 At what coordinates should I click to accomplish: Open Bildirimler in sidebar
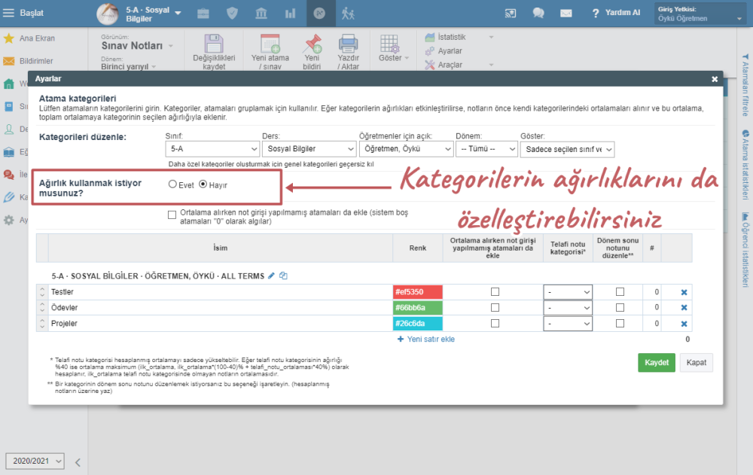[x=36, y=61]
